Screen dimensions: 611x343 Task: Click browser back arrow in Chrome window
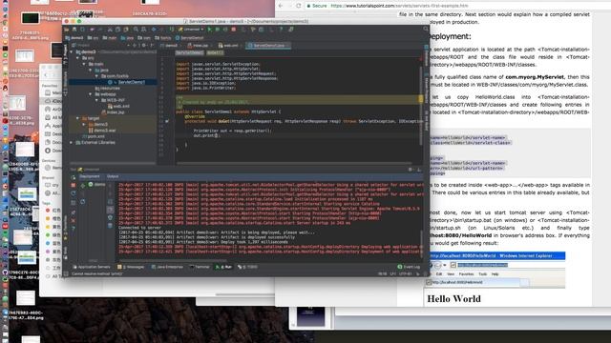[281, 6]
